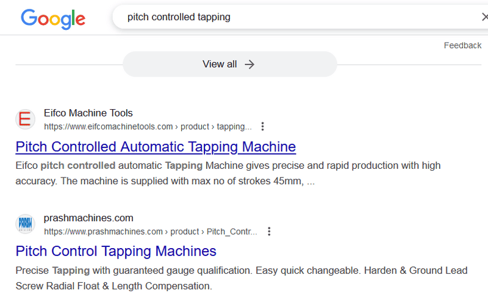The image size is (488, 306).
Task: Clear the search box with the X
Action: coord(484,17)
